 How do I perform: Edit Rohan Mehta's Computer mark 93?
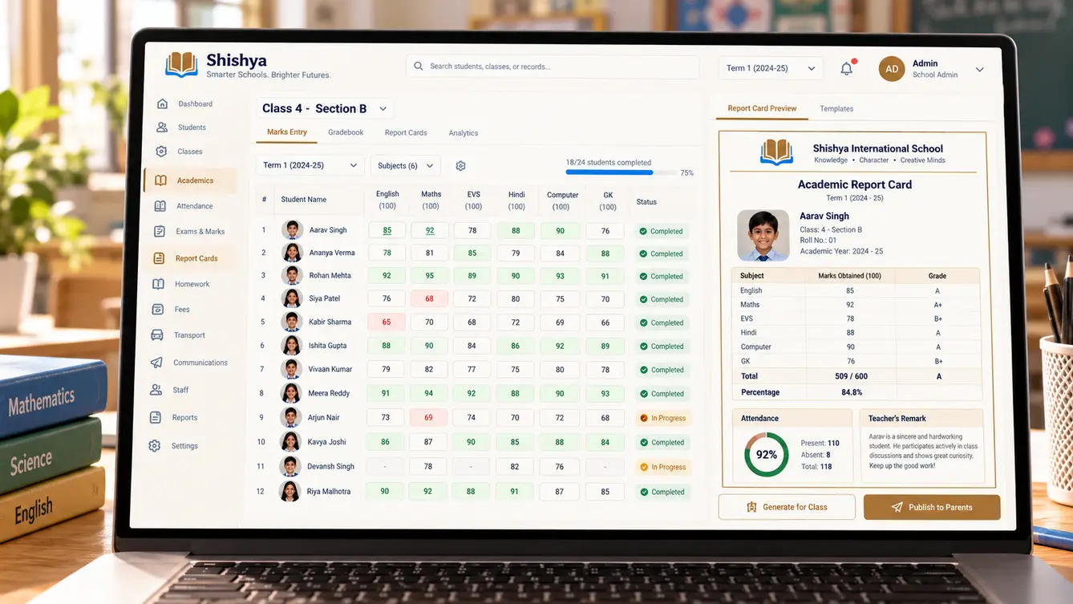click(x=560, y=275)
